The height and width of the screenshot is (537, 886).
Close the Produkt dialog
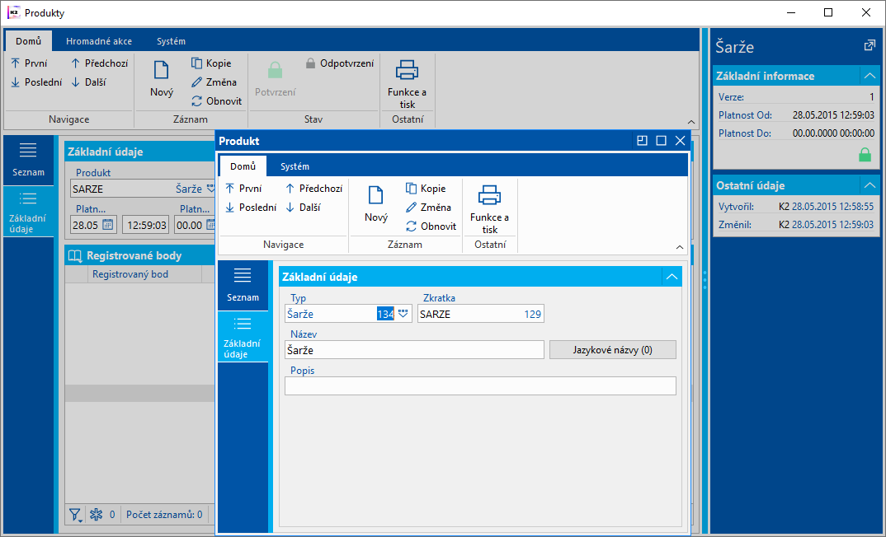[x=681, y=141]
